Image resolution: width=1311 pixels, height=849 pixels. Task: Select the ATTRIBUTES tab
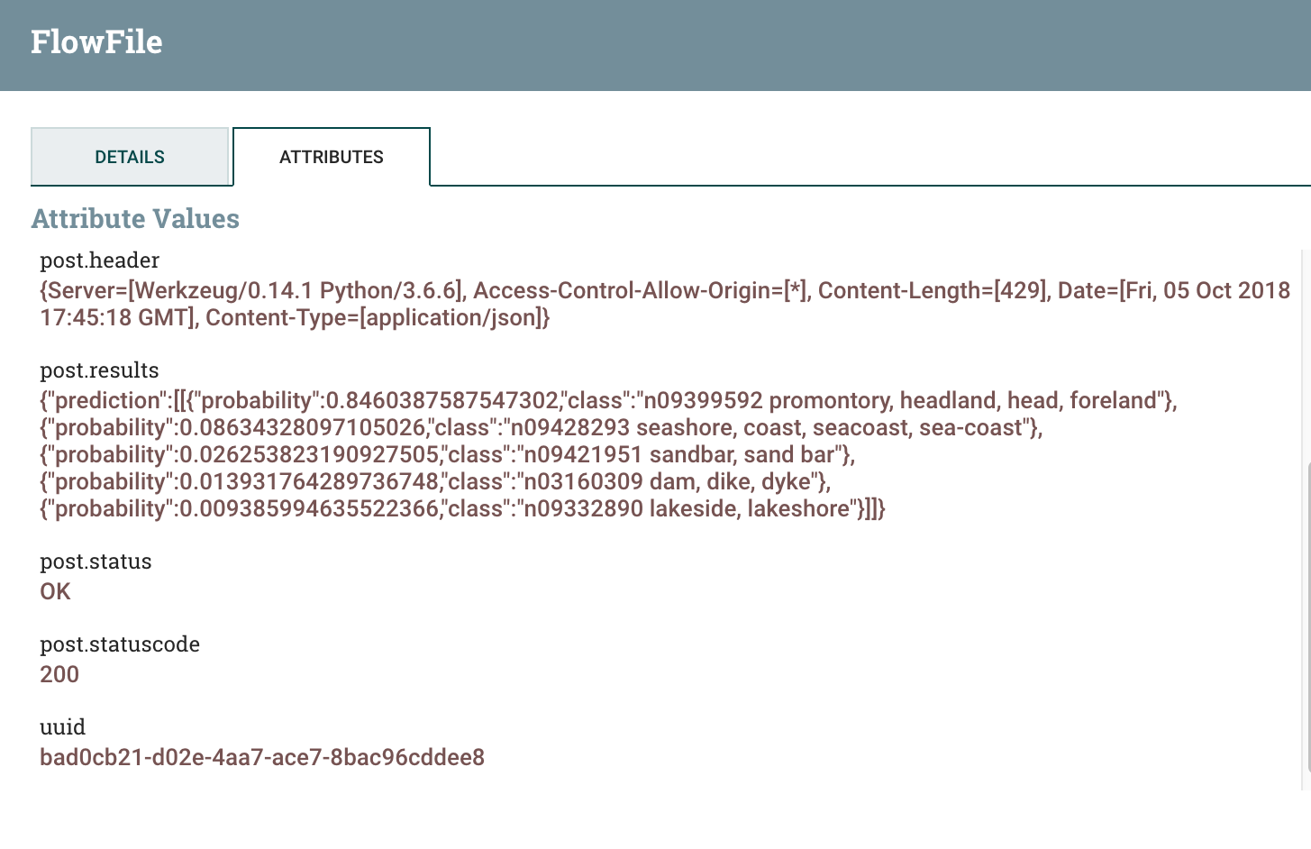point(332,156)
